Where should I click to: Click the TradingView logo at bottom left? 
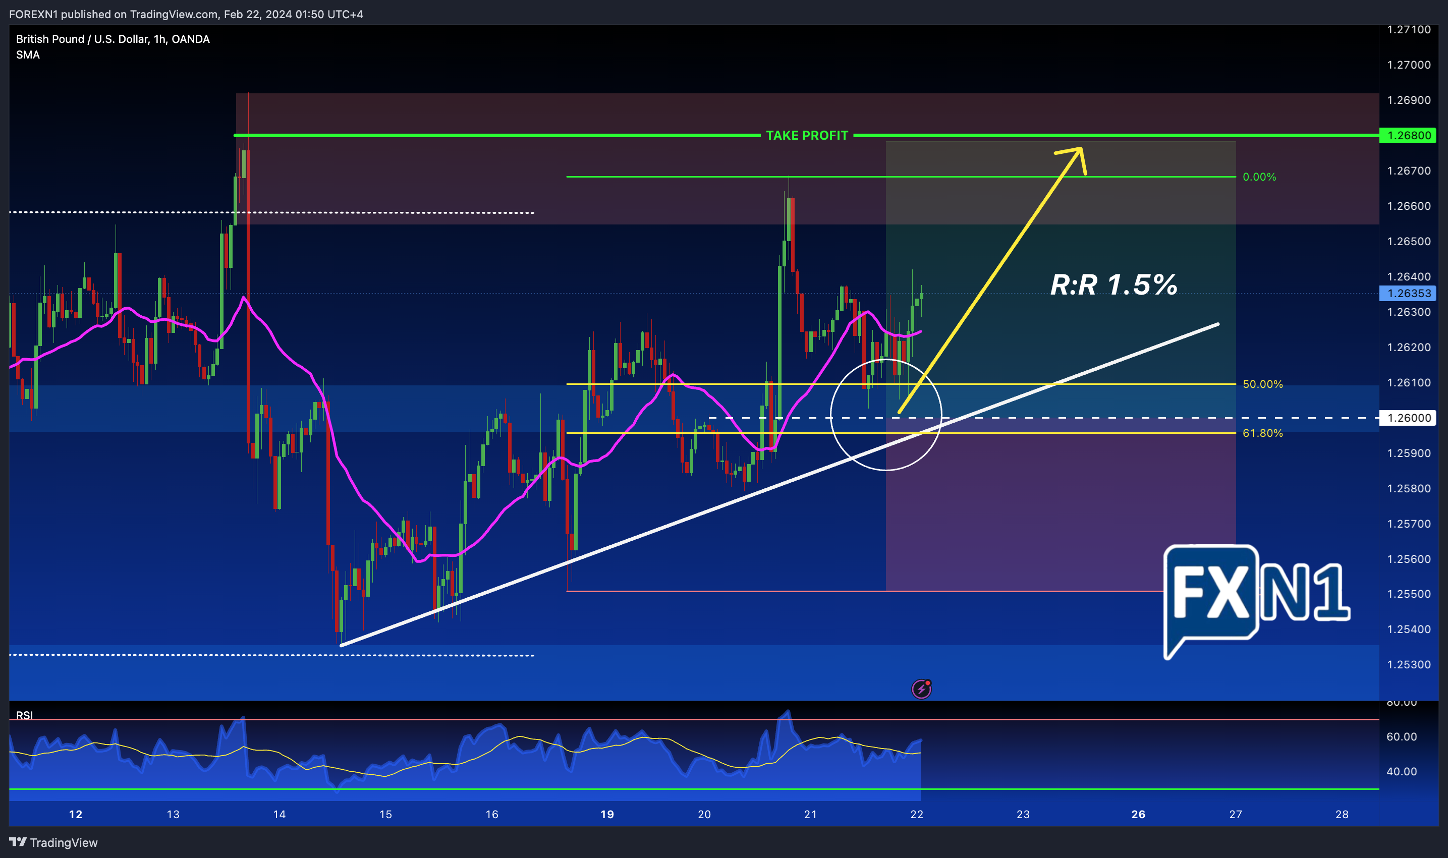(53, 842)
